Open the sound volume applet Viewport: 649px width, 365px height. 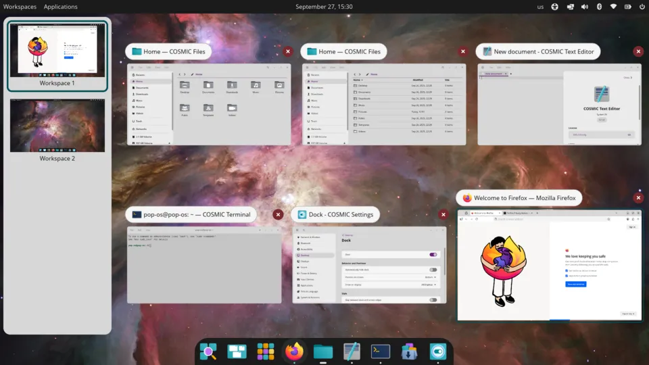[x=584, y=7]
